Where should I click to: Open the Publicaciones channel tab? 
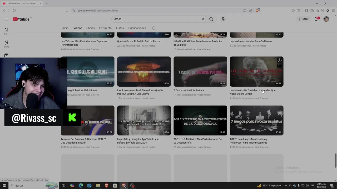tap(137, 28)
